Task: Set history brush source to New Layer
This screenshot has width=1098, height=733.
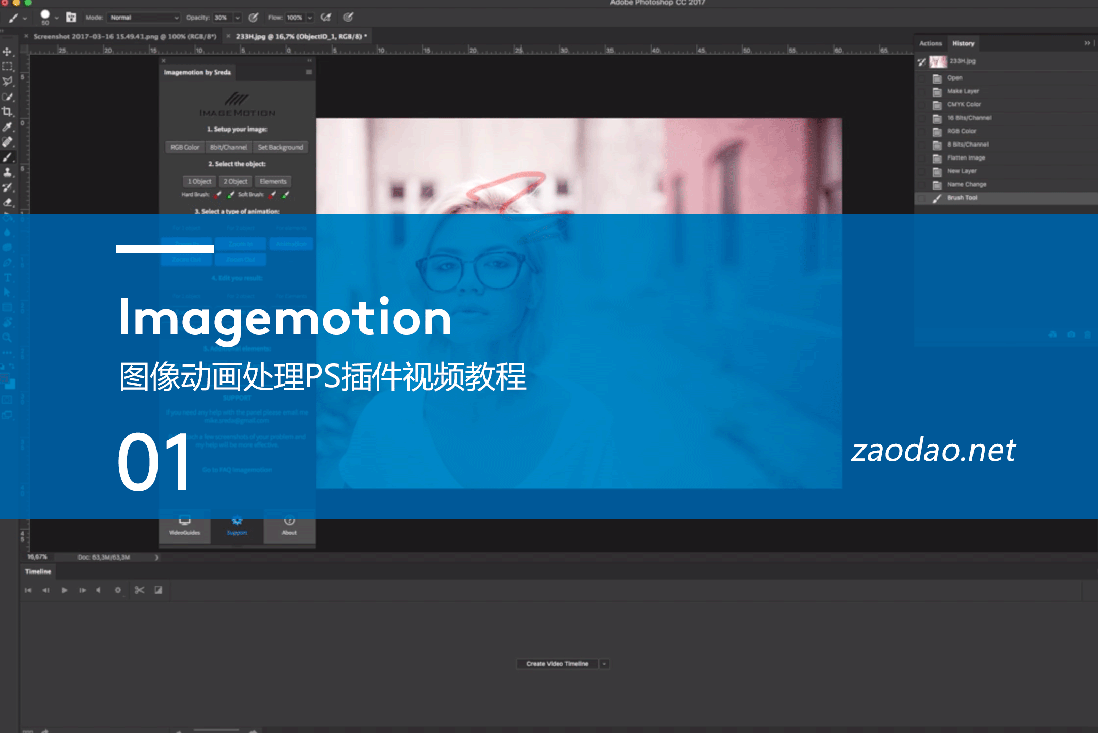Action: pyautogui.click(x=921, y=171)
